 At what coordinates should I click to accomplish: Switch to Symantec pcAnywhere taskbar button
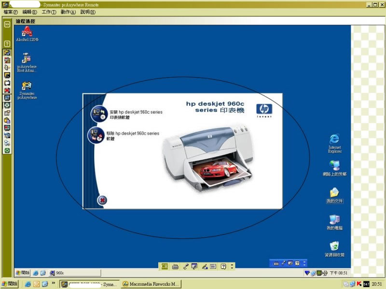90,284
